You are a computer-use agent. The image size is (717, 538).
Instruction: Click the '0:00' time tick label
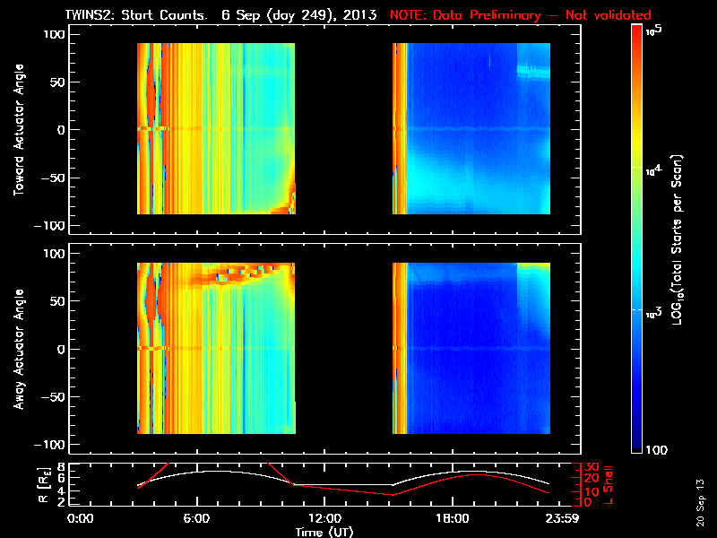click(x=81, y=519)
